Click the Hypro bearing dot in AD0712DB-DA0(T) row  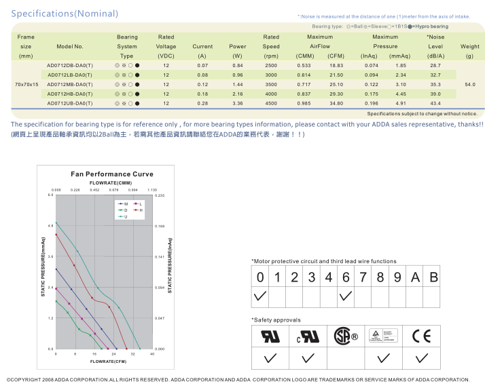[x=137, y=66]
